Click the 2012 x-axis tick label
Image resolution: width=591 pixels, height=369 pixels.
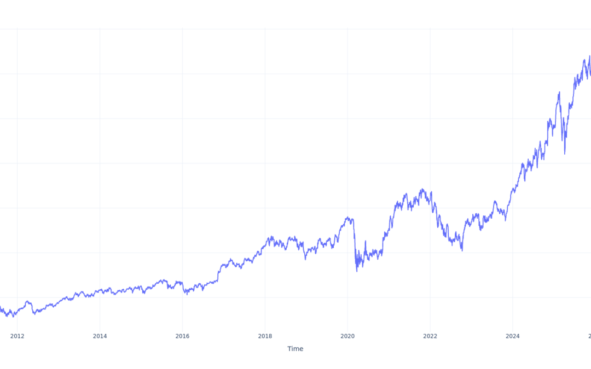[17, 336]
